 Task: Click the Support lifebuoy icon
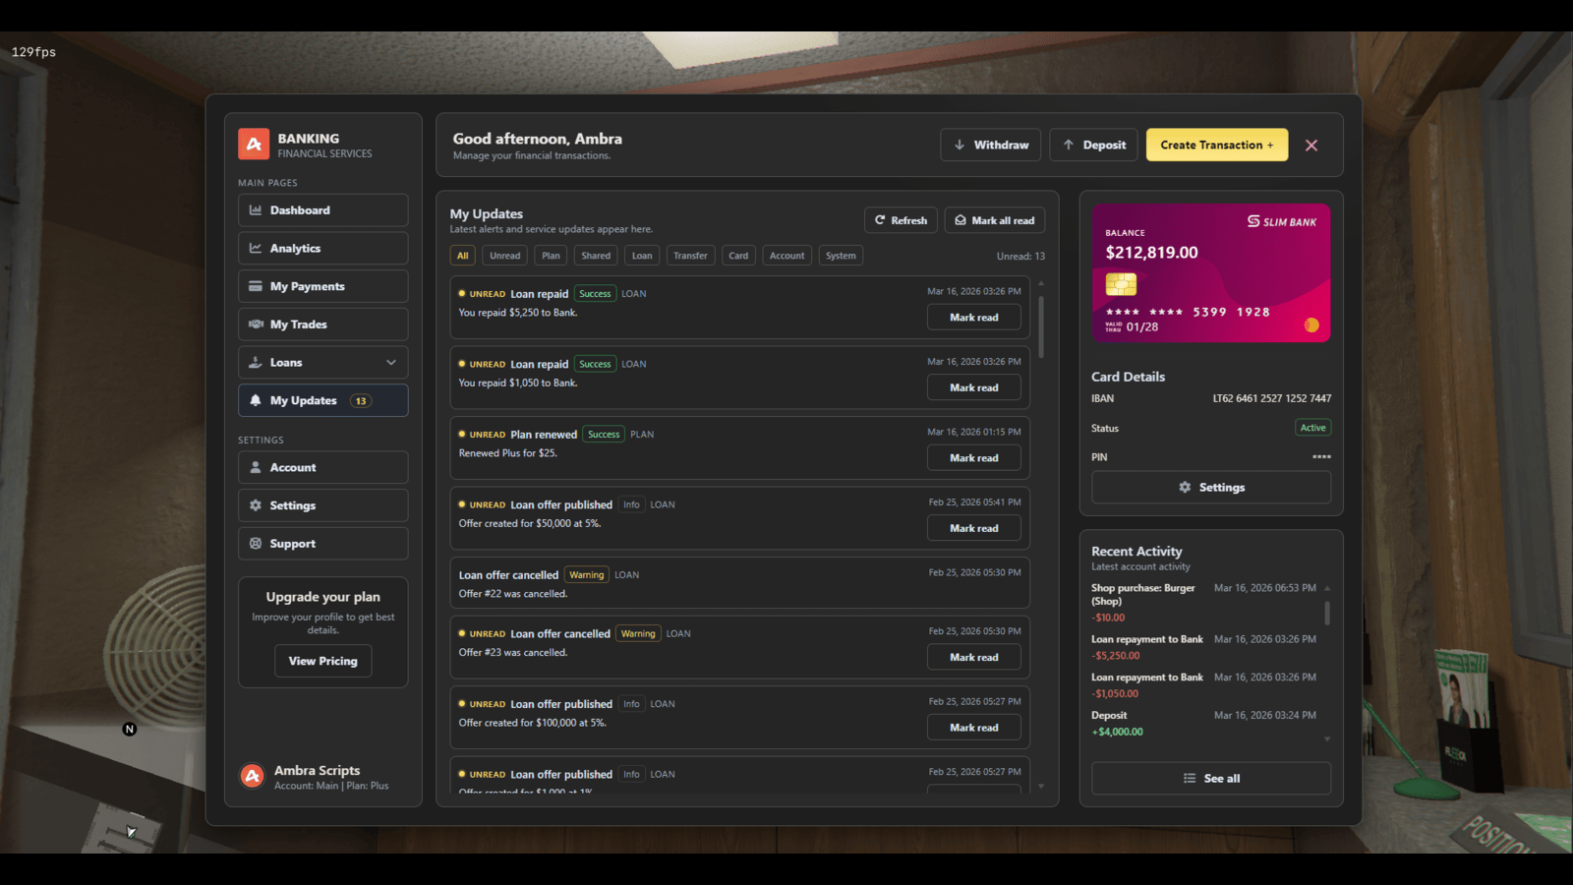[256, 544]
